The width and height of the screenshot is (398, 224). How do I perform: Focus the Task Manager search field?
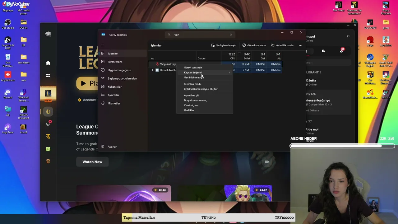coord(200,35)
